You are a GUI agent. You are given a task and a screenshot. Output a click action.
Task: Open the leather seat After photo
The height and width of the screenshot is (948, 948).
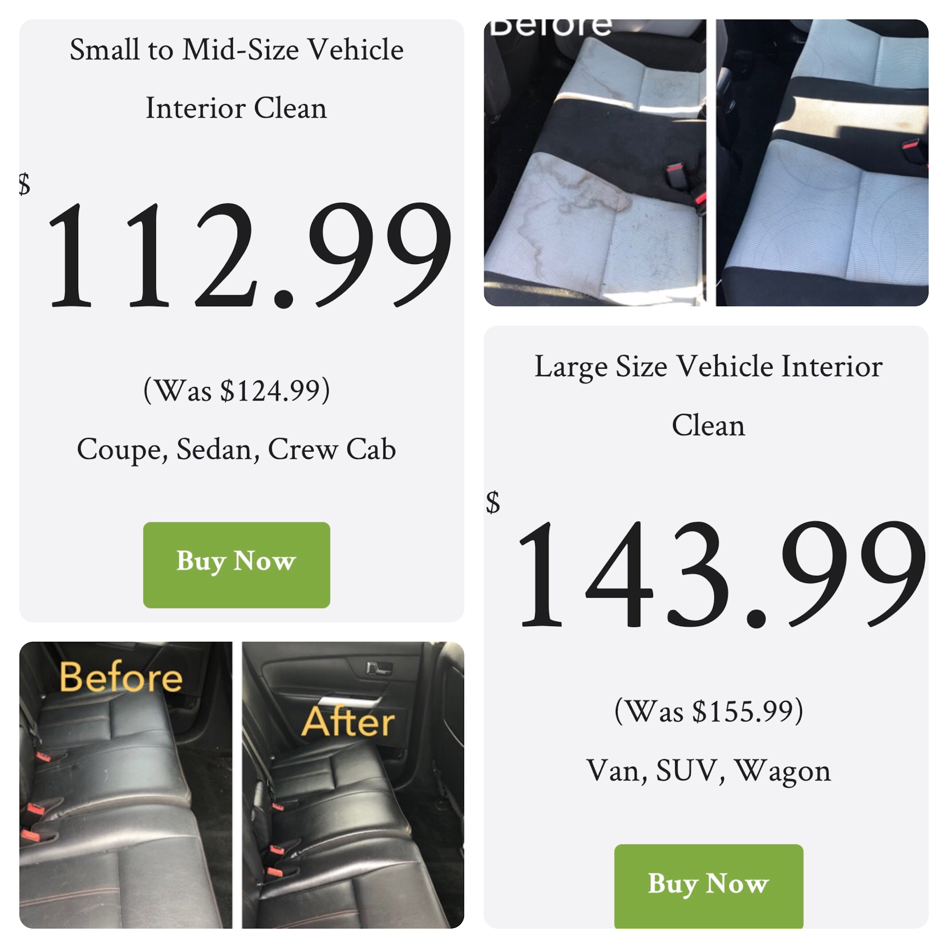353,784
